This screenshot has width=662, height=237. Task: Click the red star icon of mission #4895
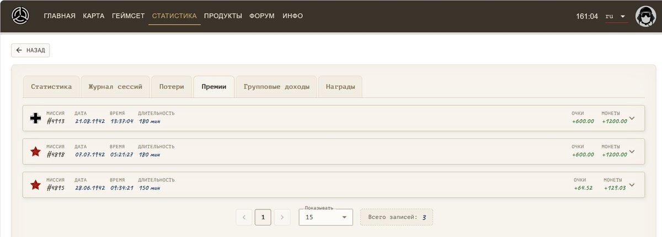[x=35, y=185]
